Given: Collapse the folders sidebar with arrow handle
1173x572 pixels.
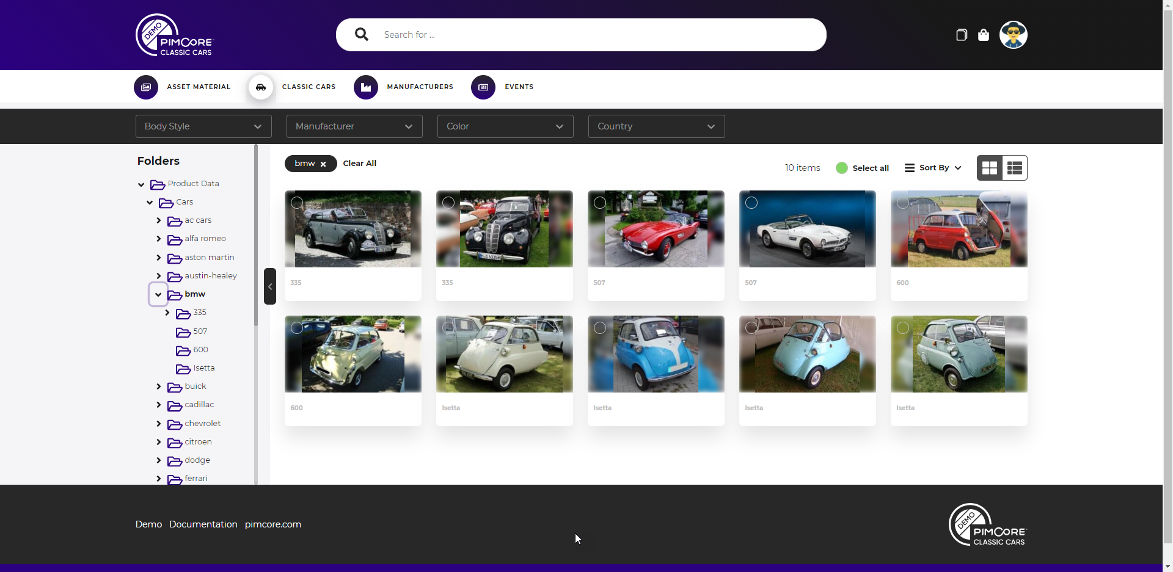Looking at the screenshot, I should [x=270, y=286].
